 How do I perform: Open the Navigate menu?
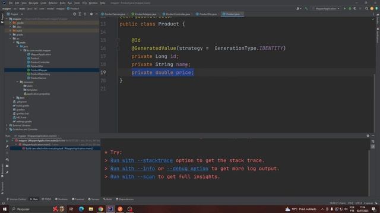point(33,3)
